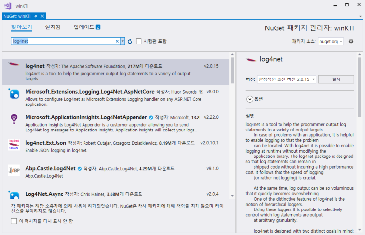Click version label v2.22.0

coord(211,117)
